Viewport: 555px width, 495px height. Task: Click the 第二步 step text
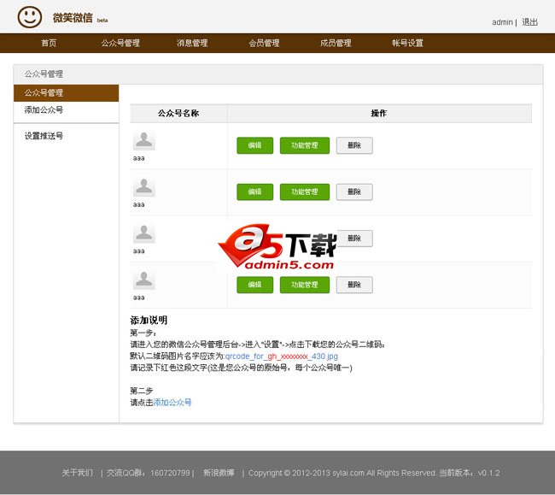click(x=142, y=391)
